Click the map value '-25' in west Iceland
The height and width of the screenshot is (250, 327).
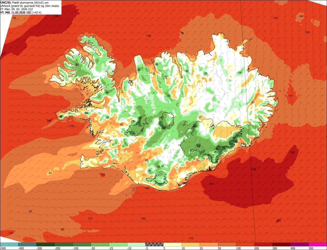tap(107, 117)
